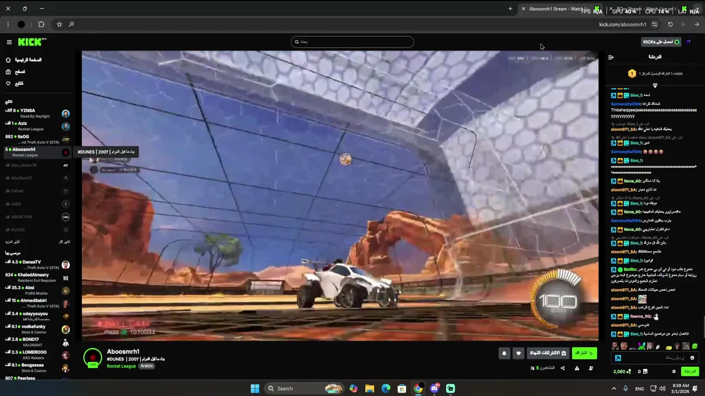Open the Rocket League category link
The image size is (705, 396).
coord(121,366)
